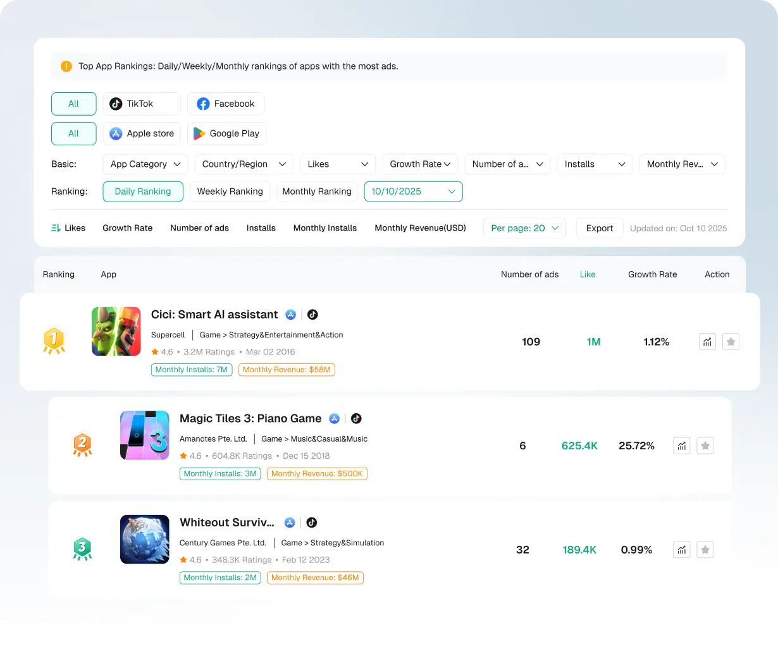Screen dimensions: 778x654
Task: Open the Per page: 20 dropdown
Action: point(524,227)
